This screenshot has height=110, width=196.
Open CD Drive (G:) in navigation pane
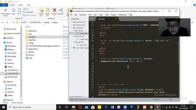[x=12, y=77]
